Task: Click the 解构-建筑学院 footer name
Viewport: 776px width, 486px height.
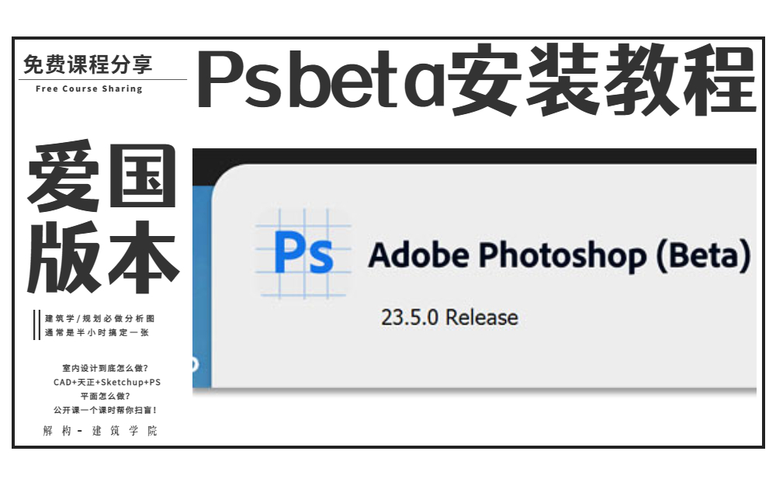Action: [x=100, y=431]
